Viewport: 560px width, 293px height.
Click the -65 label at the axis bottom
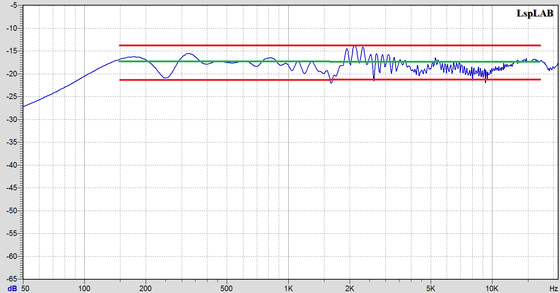click(12, 279)
